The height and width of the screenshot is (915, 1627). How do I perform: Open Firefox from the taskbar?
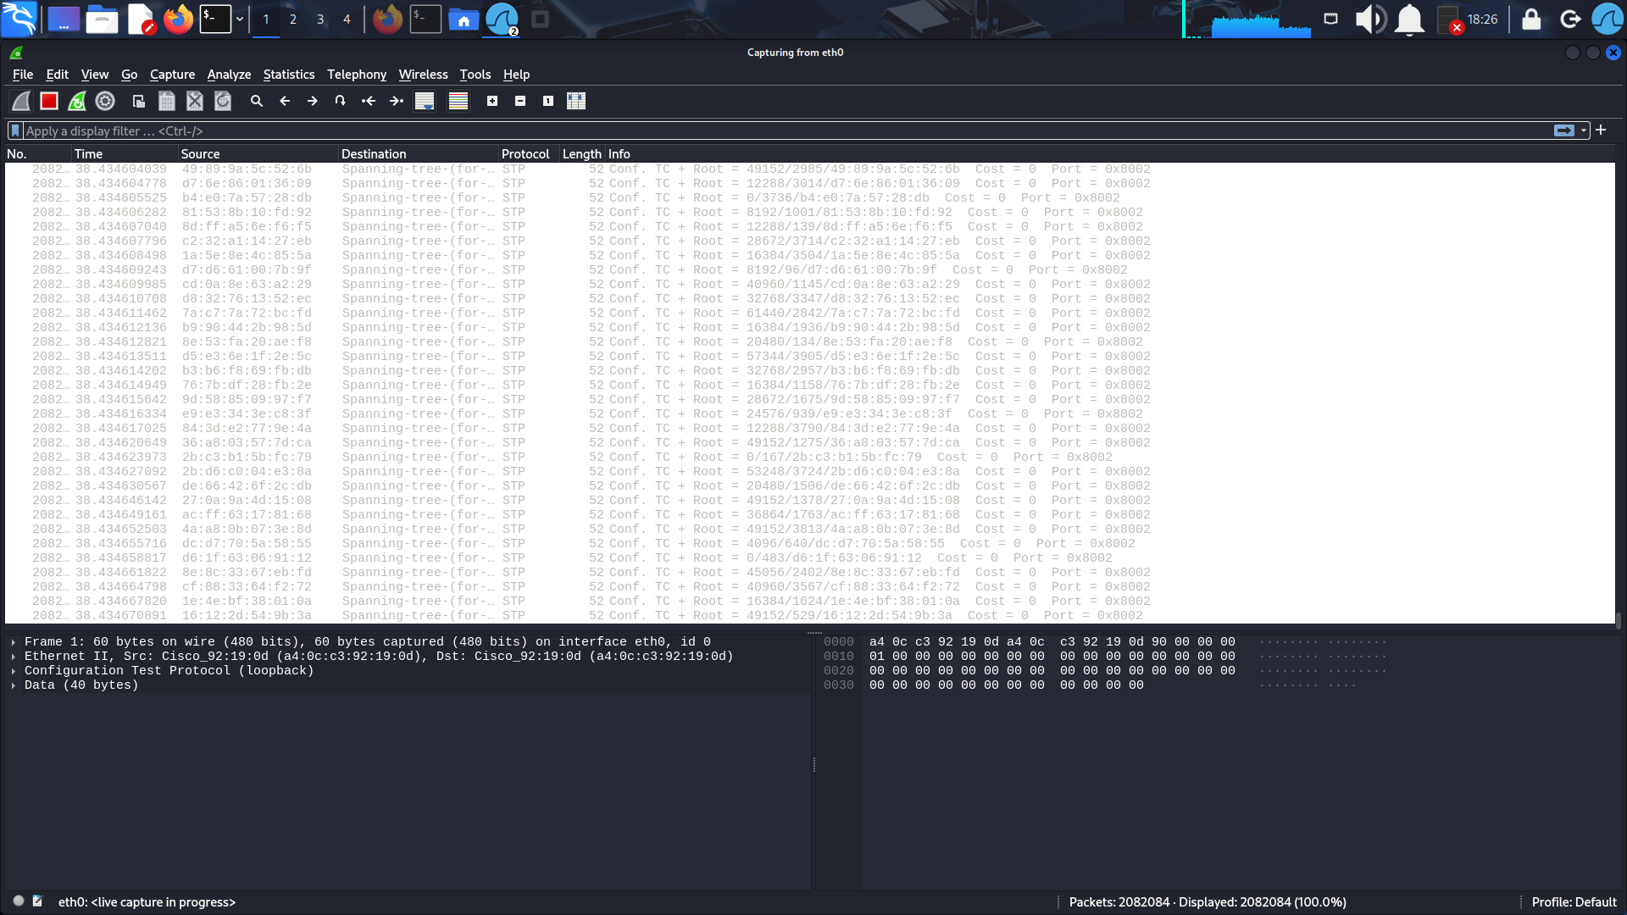click(178, 19)
